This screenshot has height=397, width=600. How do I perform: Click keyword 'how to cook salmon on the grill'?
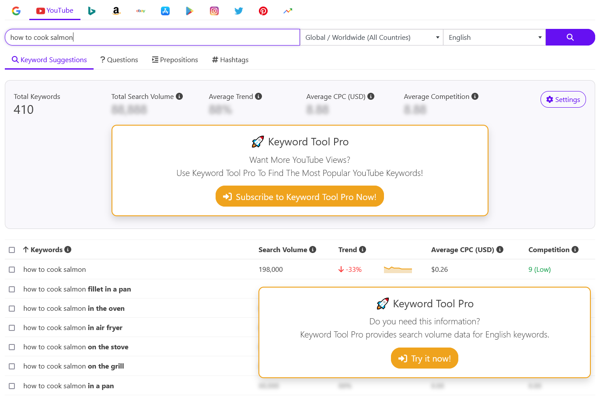point(73,366)
